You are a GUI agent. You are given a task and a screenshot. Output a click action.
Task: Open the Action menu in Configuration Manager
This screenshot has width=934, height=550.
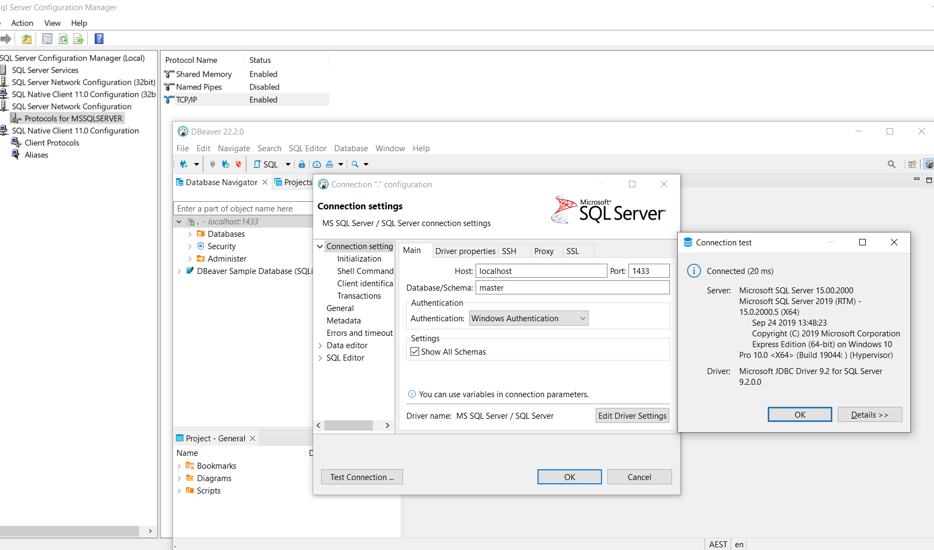coord(22,23)
